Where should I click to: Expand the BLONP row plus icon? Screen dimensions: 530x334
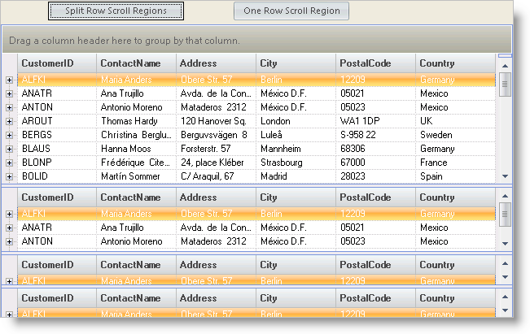pyautogui.click(x=9, y=163)
